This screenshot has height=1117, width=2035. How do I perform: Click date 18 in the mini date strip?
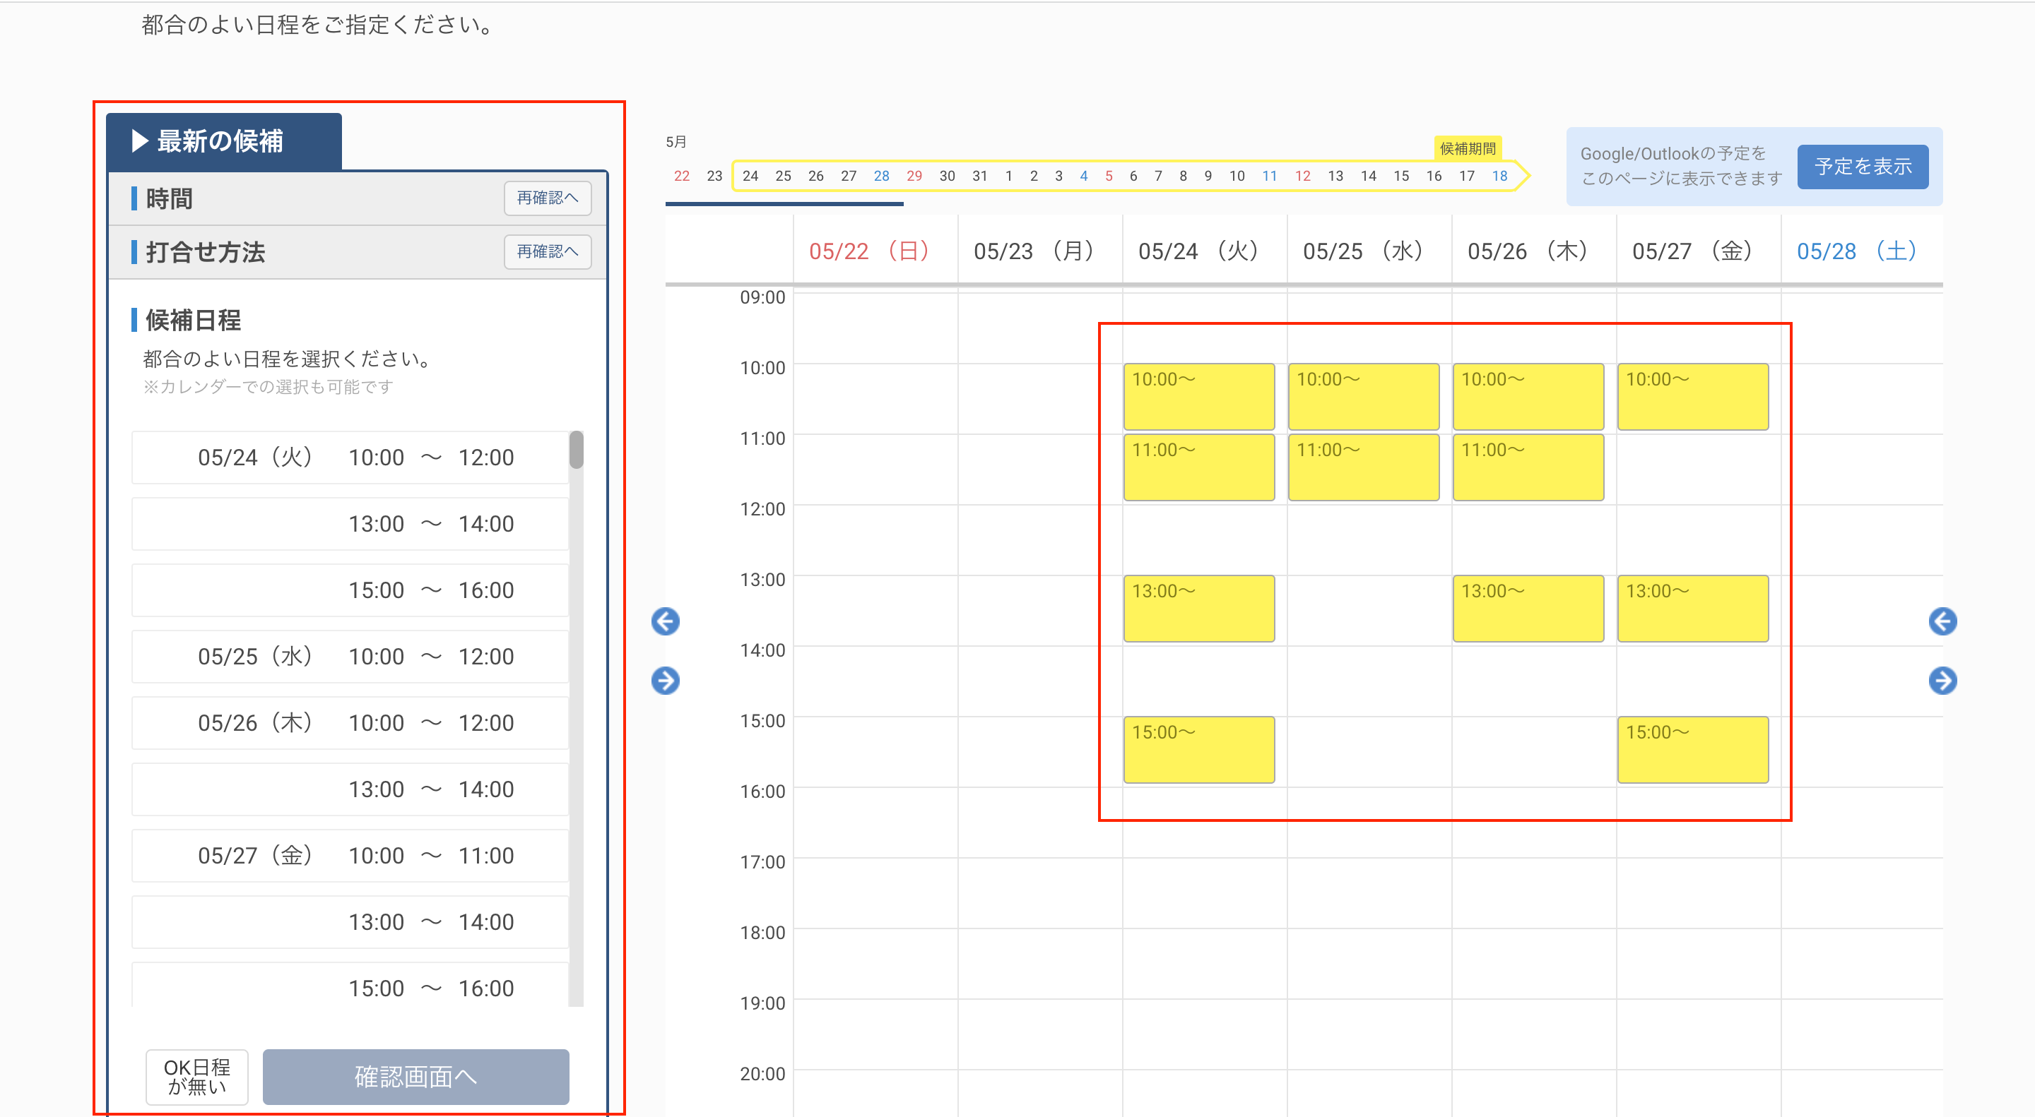(x=1499, y=176)
